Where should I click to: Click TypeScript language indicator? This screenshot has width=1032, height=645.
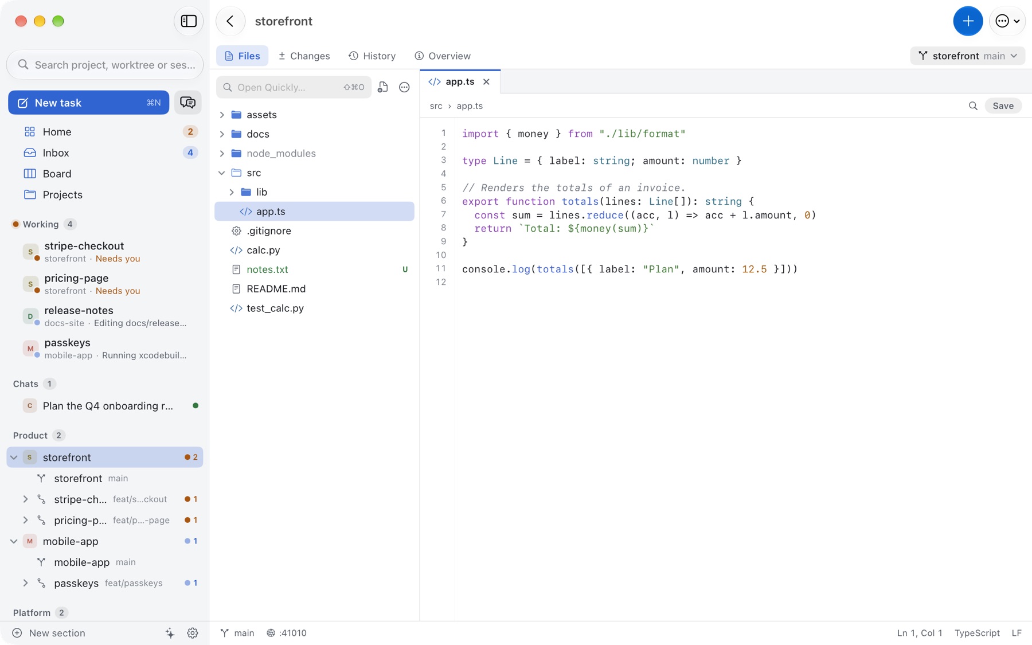click(x=977, y=633)
